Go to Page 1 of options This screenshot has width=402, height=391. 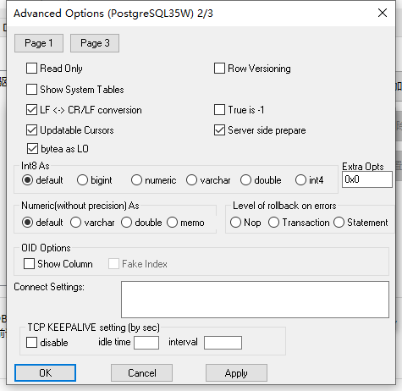click(39, 43)
